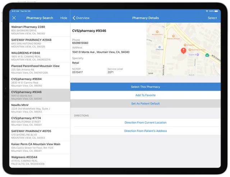Select SAFEWAY PHARMACY #0705 row
The image size is (230, 177).
click(x=40, y=134)
